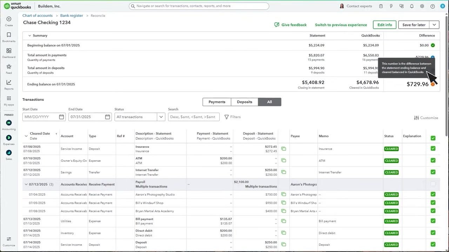Uncheck Bill's Windsurf Shop row checkbox

tap(433, 203)
